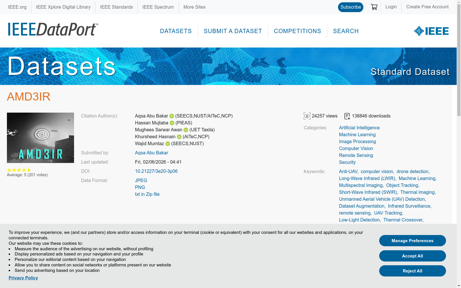Click Anti-UAV keyword
This screenshot has height=288, width=461.
click(348, 172)
